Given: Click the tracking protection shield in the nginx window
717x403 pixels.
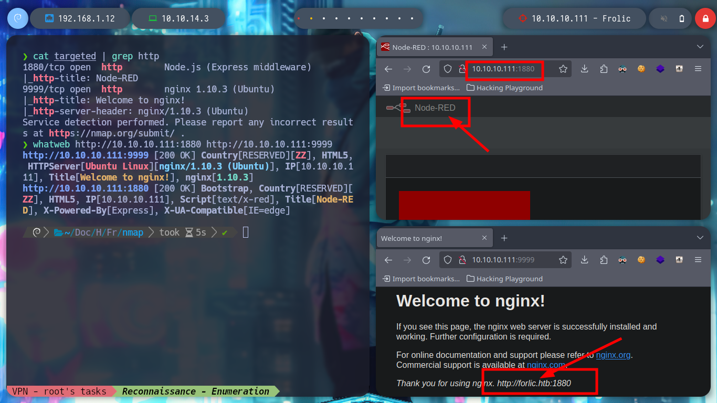Looking at the screenshot, I should click(448, 260).
